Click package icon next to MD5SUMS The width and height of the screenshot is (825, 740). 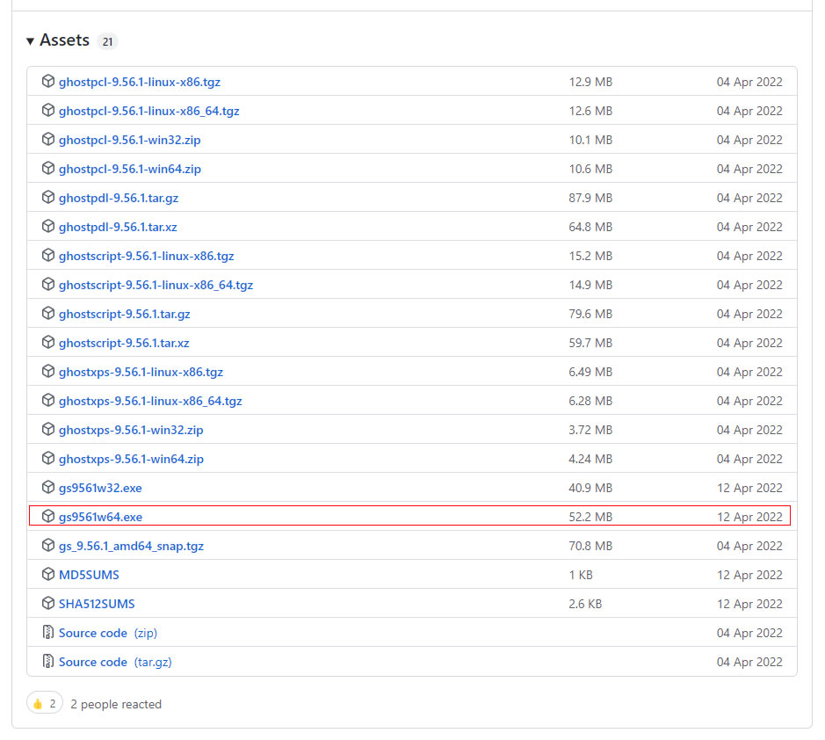pos(48,575)
